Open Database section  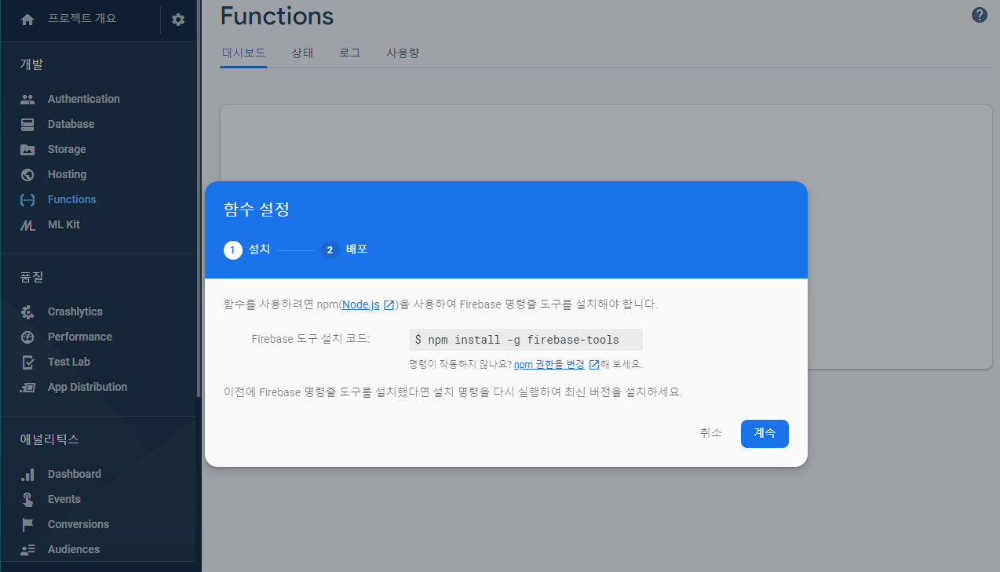point(71,124)
